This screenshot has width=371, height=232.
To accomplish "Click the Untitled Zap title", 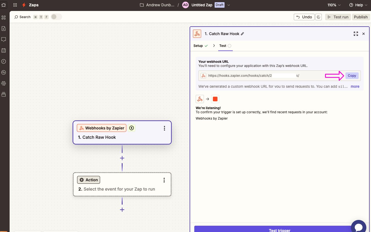I will (x=202, y=5).
